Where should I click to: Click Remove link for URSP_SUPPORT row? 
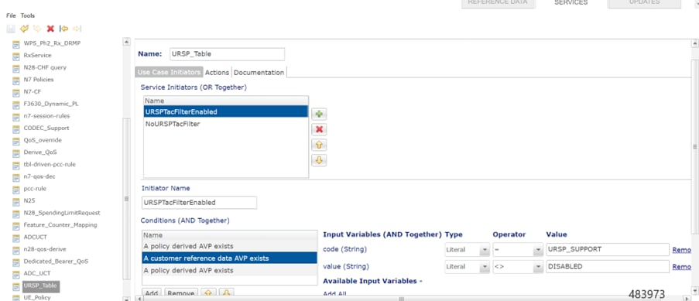682,250
